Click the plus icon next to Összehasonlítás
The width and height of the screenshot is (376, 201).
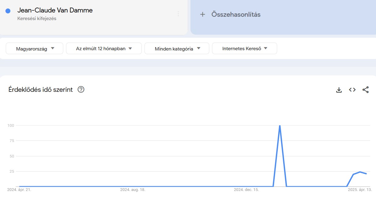[x=203, y=14]
